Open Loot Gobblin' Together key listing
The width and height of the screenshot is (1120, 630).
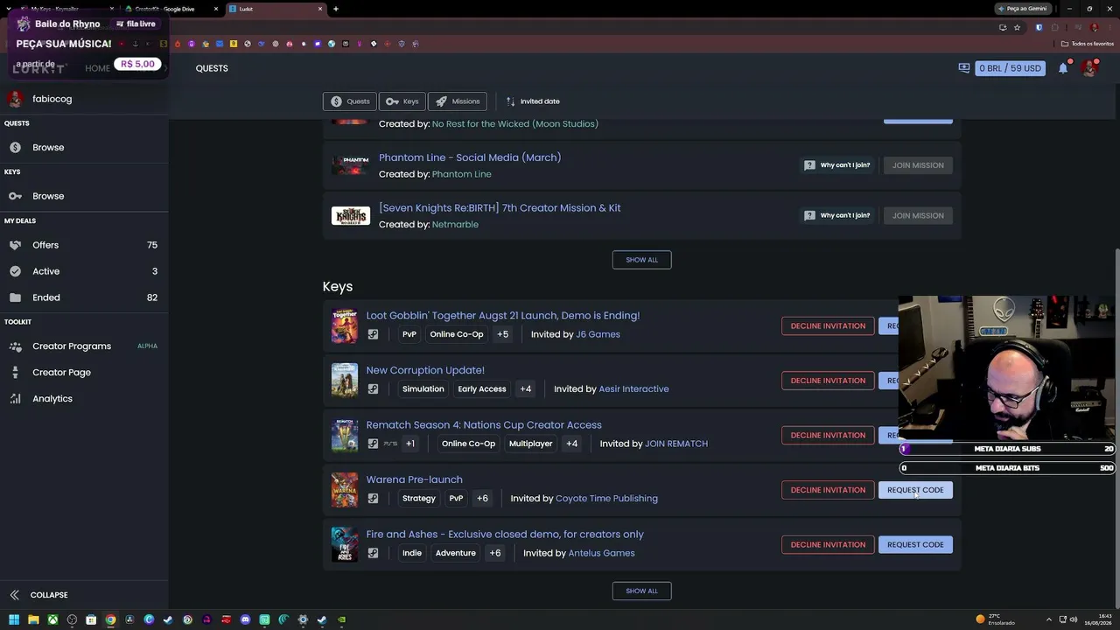click(503, 316)
